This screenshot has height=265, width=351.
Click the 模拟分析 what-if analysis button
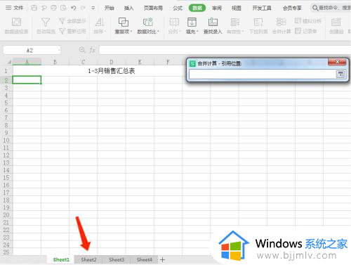[x=307, y=21]
